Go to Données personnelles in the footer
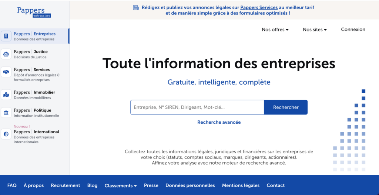Viewport: 379px width, 195px height. pyautogui.click(x=190, y=185)
